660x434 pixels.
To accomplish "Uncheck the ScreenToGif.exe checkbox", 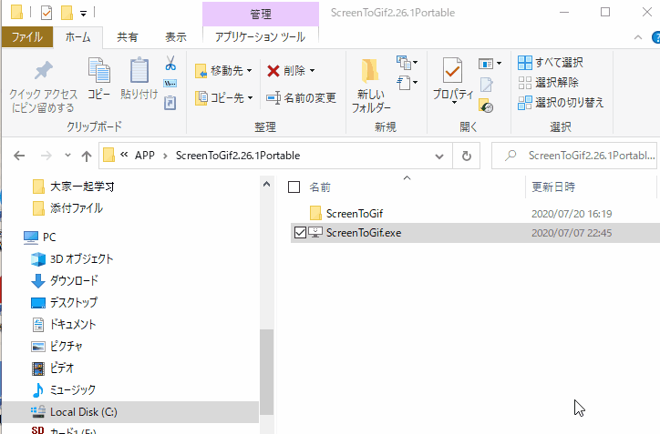I will (300, 232).
